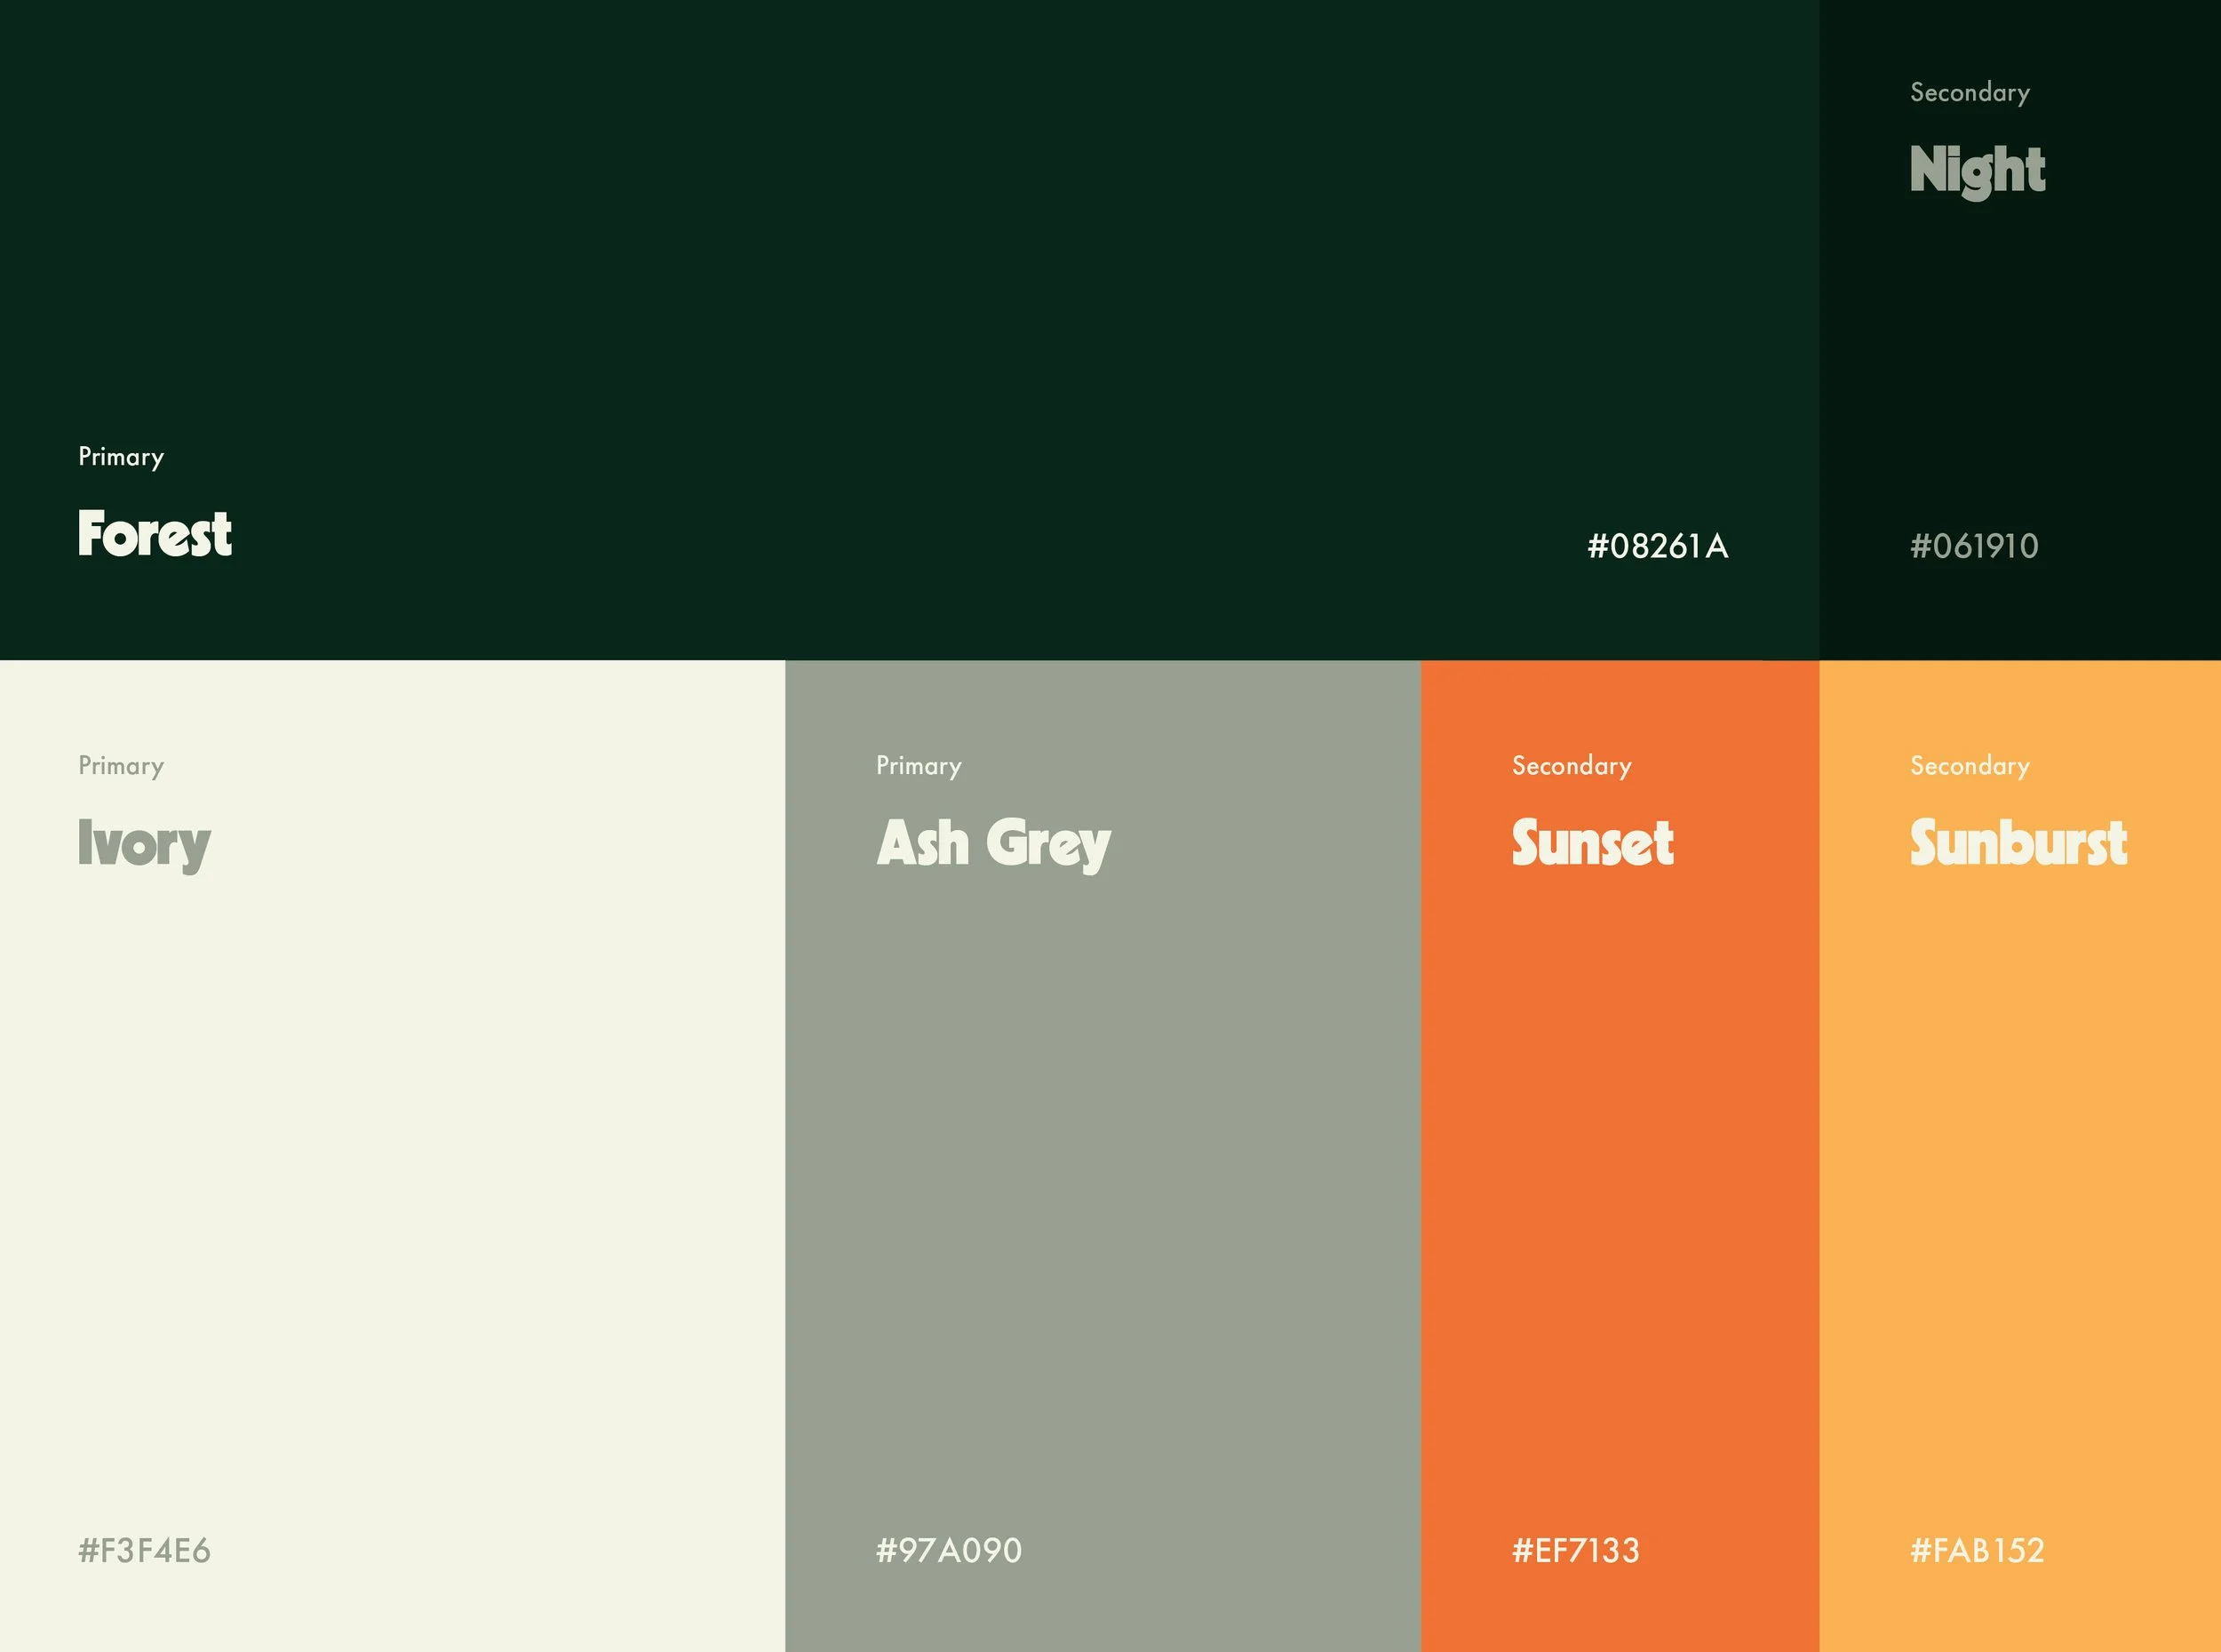Click hex code #FAB152

point(1976,1550)
